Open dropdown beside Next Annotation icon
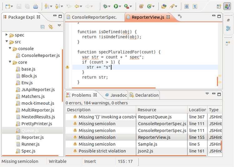The image size is (234, 167). click(x=51, y=7)
